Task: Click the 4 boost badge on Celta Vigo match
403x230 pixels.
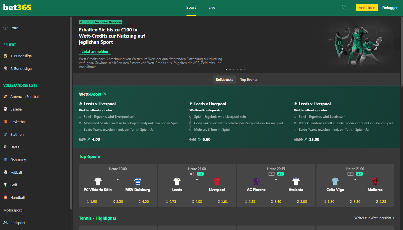Action: pyautogui.click(x=359, y=174)
